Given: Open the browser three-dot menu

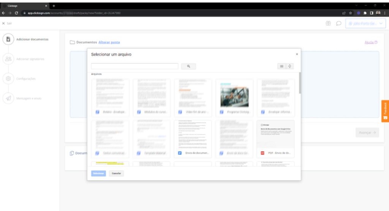Looking at the screenshot, I should 385,13.
